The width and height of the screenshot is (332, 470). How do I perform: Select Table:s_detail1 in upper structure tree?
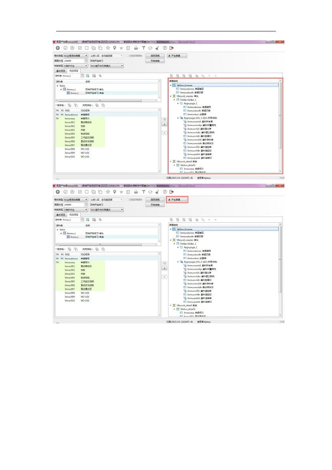pos(188,165)
